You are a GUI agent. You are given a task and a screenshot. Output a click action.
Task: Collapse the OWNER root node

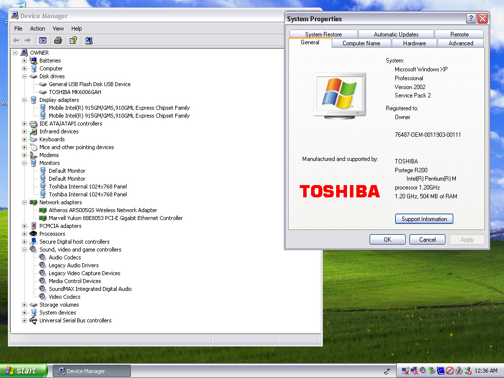pos(15,53)
